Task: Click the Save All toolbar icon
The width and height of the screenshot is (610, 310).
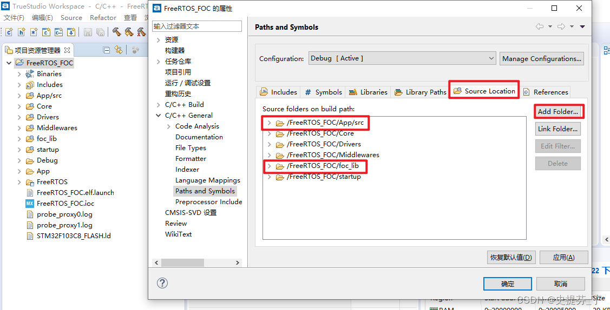Action: pyautogui.click(x=100, y=32)
